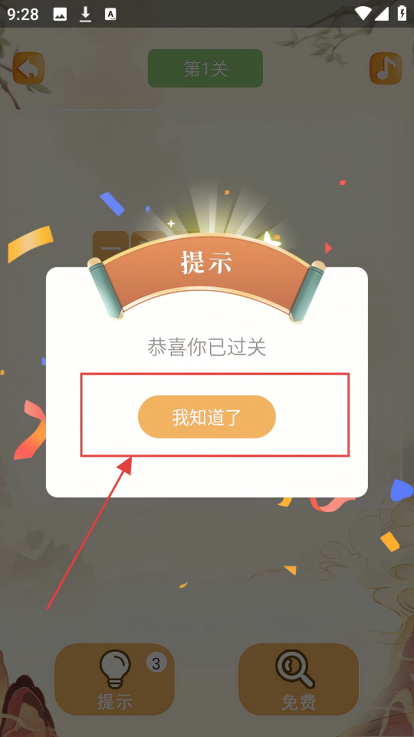Tap the battery charging icon
Viewport: 414px width, 737px height.
click(402, 14)
